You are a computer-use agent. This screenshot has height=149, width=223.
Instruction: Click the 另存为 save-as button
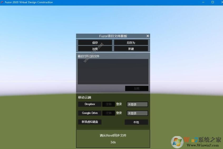(x=131, y=42)
